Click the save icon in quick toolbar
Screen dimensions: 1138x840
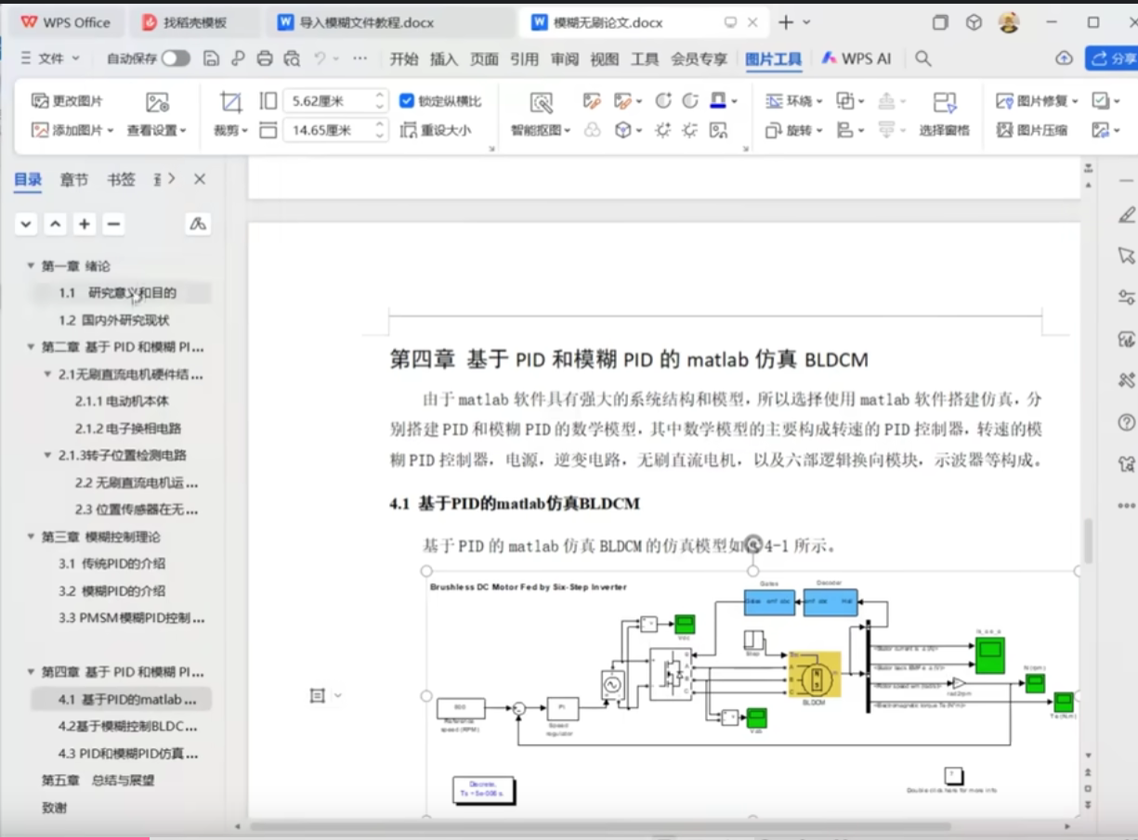click(x=212, y=58)
